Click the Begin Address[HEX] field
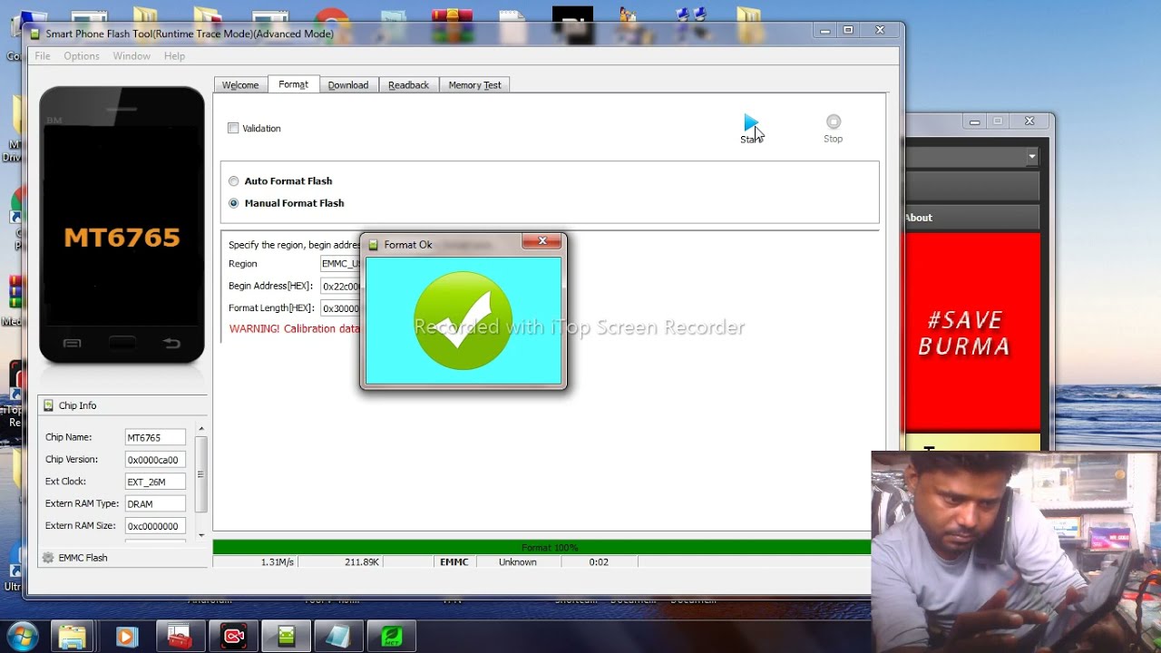Screen dimensions: 1161x653 [x=341, y=286]
